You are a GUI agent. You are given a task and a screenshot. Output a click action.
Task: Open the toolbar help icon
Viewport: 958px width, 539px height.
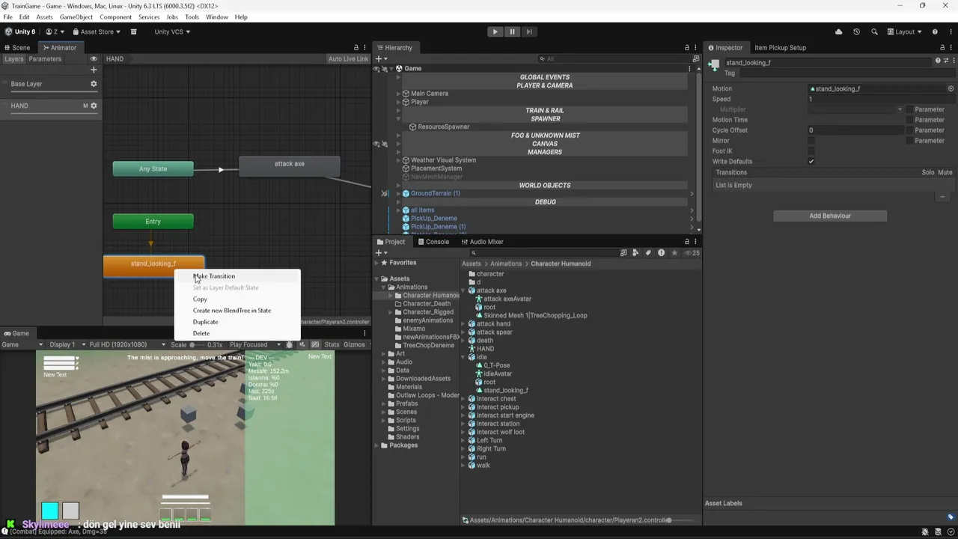tap(935, 31)
